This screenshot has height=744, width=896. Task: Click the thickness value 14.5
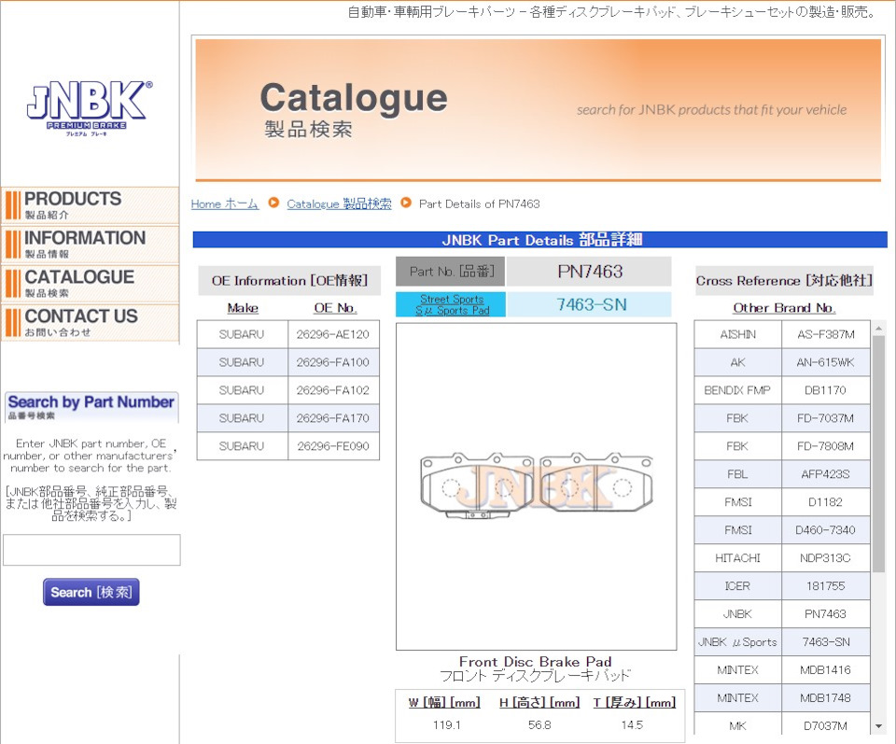[x=632, y=725]
